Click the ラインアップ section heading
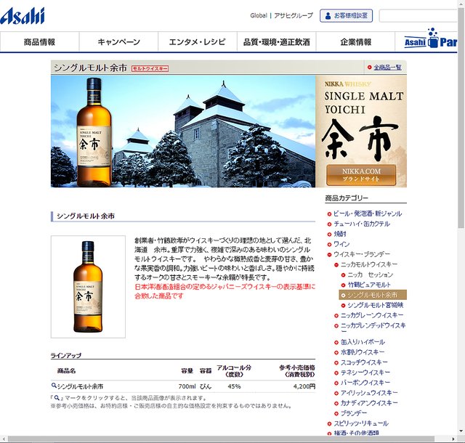 (x=66, y=355)
